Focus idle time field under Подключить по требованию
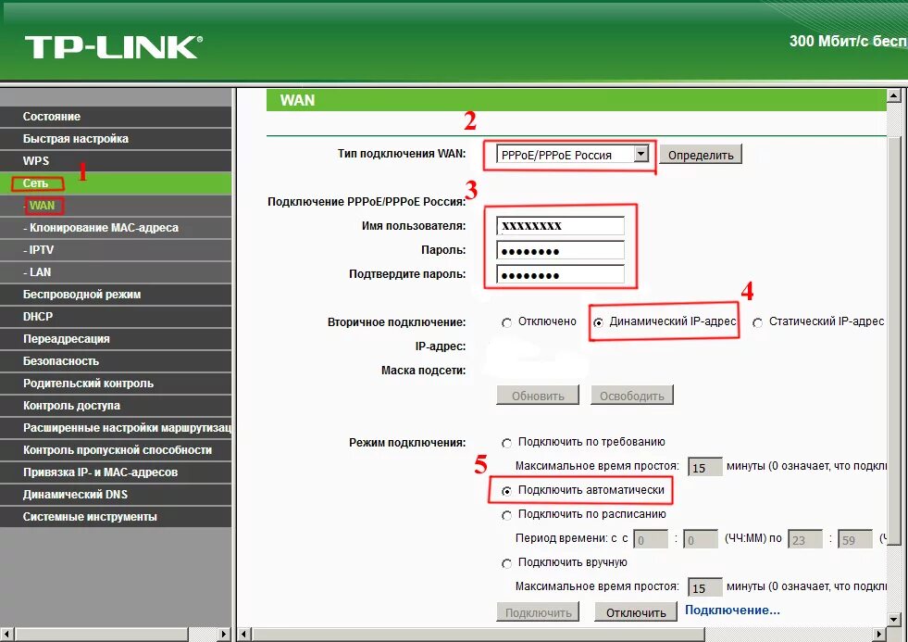The image size is (908, 642). pyautogui.click(x=705, y=467)
